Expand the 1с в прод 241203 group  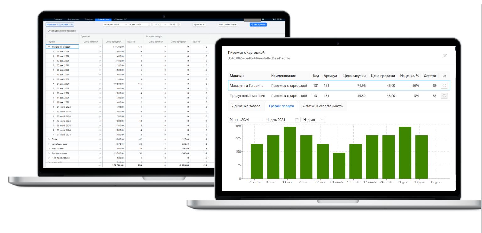click(x=49, y=158)
